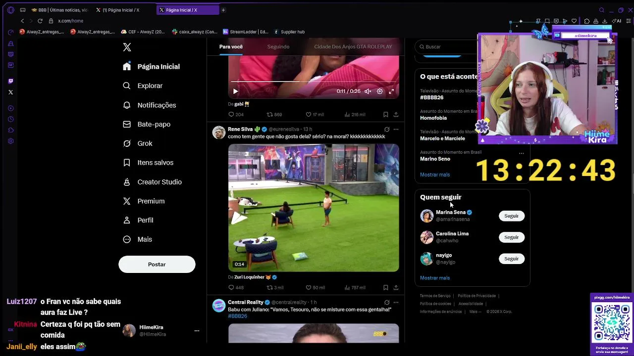
Task: Follow Carolina Lima
Action: point(511,237)
